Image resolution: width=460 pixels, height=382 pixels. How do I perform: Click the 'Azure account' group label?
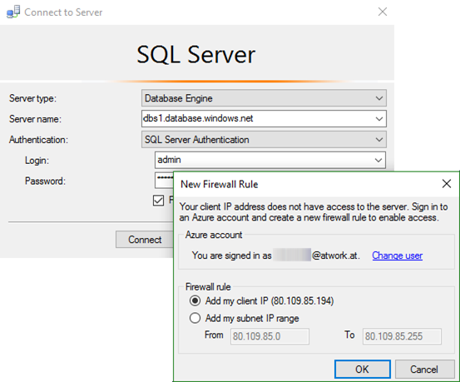pyautogui.click(x=214, y=235)
